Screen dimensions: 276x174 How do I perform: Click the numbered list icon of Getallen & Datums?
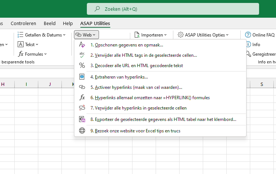(20, 35)
